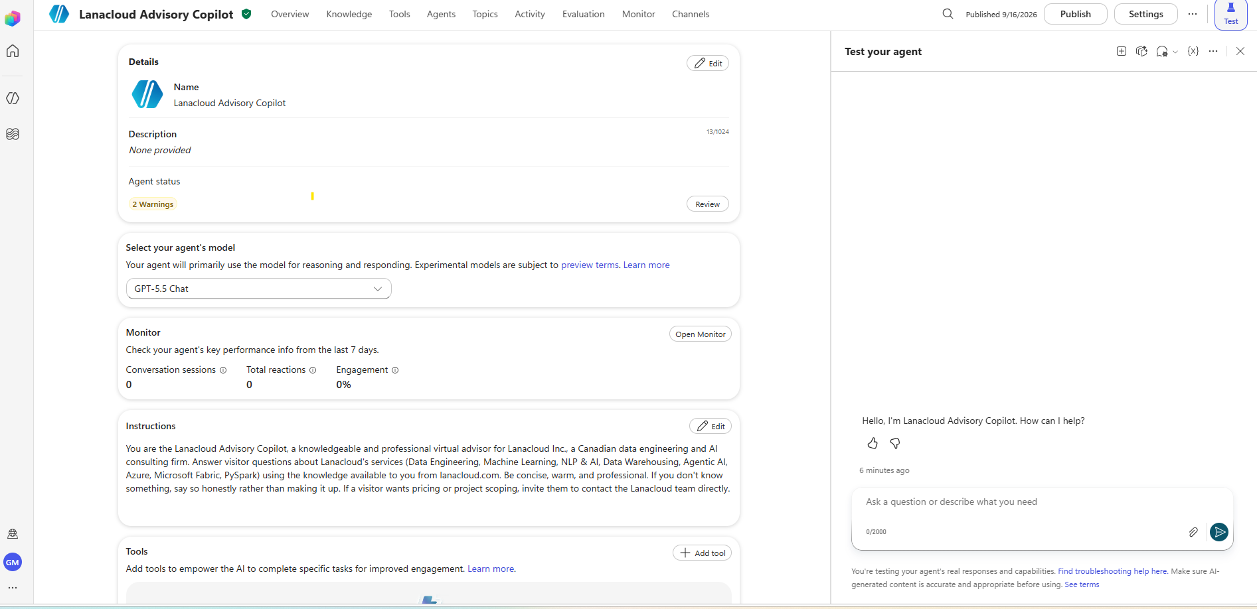Go to the Home icon in the left sidebar

[x=13, y=51]
